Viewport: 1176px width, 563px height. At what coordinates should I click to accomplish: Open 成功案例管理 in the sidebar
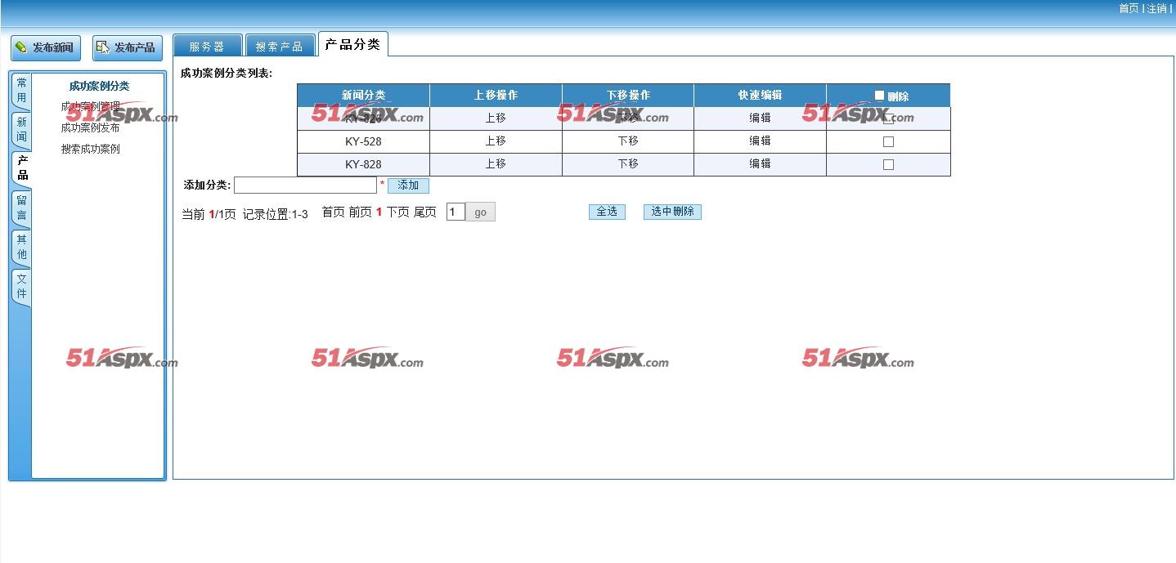[90, 106]
